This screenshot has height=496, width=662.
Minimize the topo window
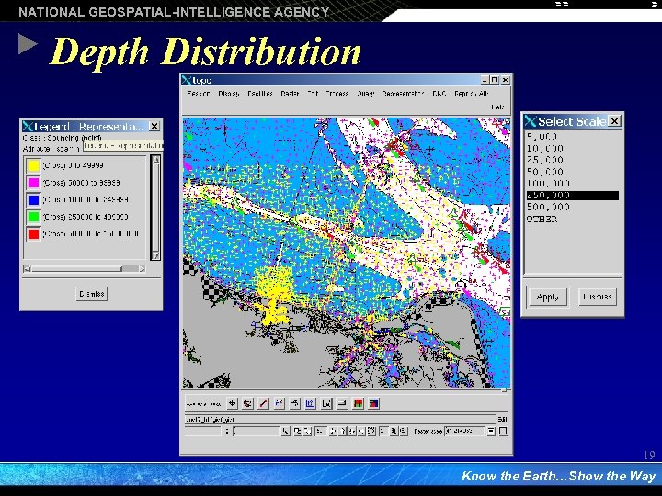tap(485, 80)
